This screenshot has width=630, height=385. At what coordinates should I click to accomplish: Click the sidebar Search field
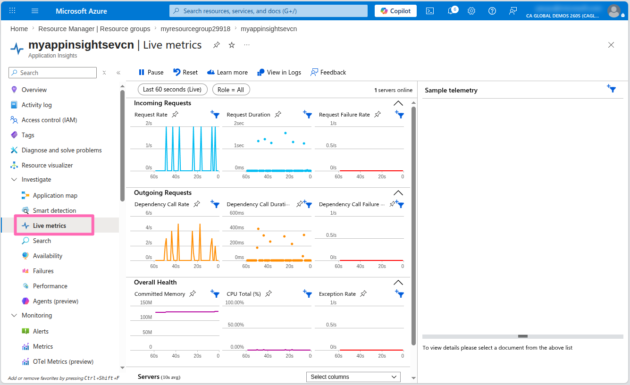click(52, 73)
